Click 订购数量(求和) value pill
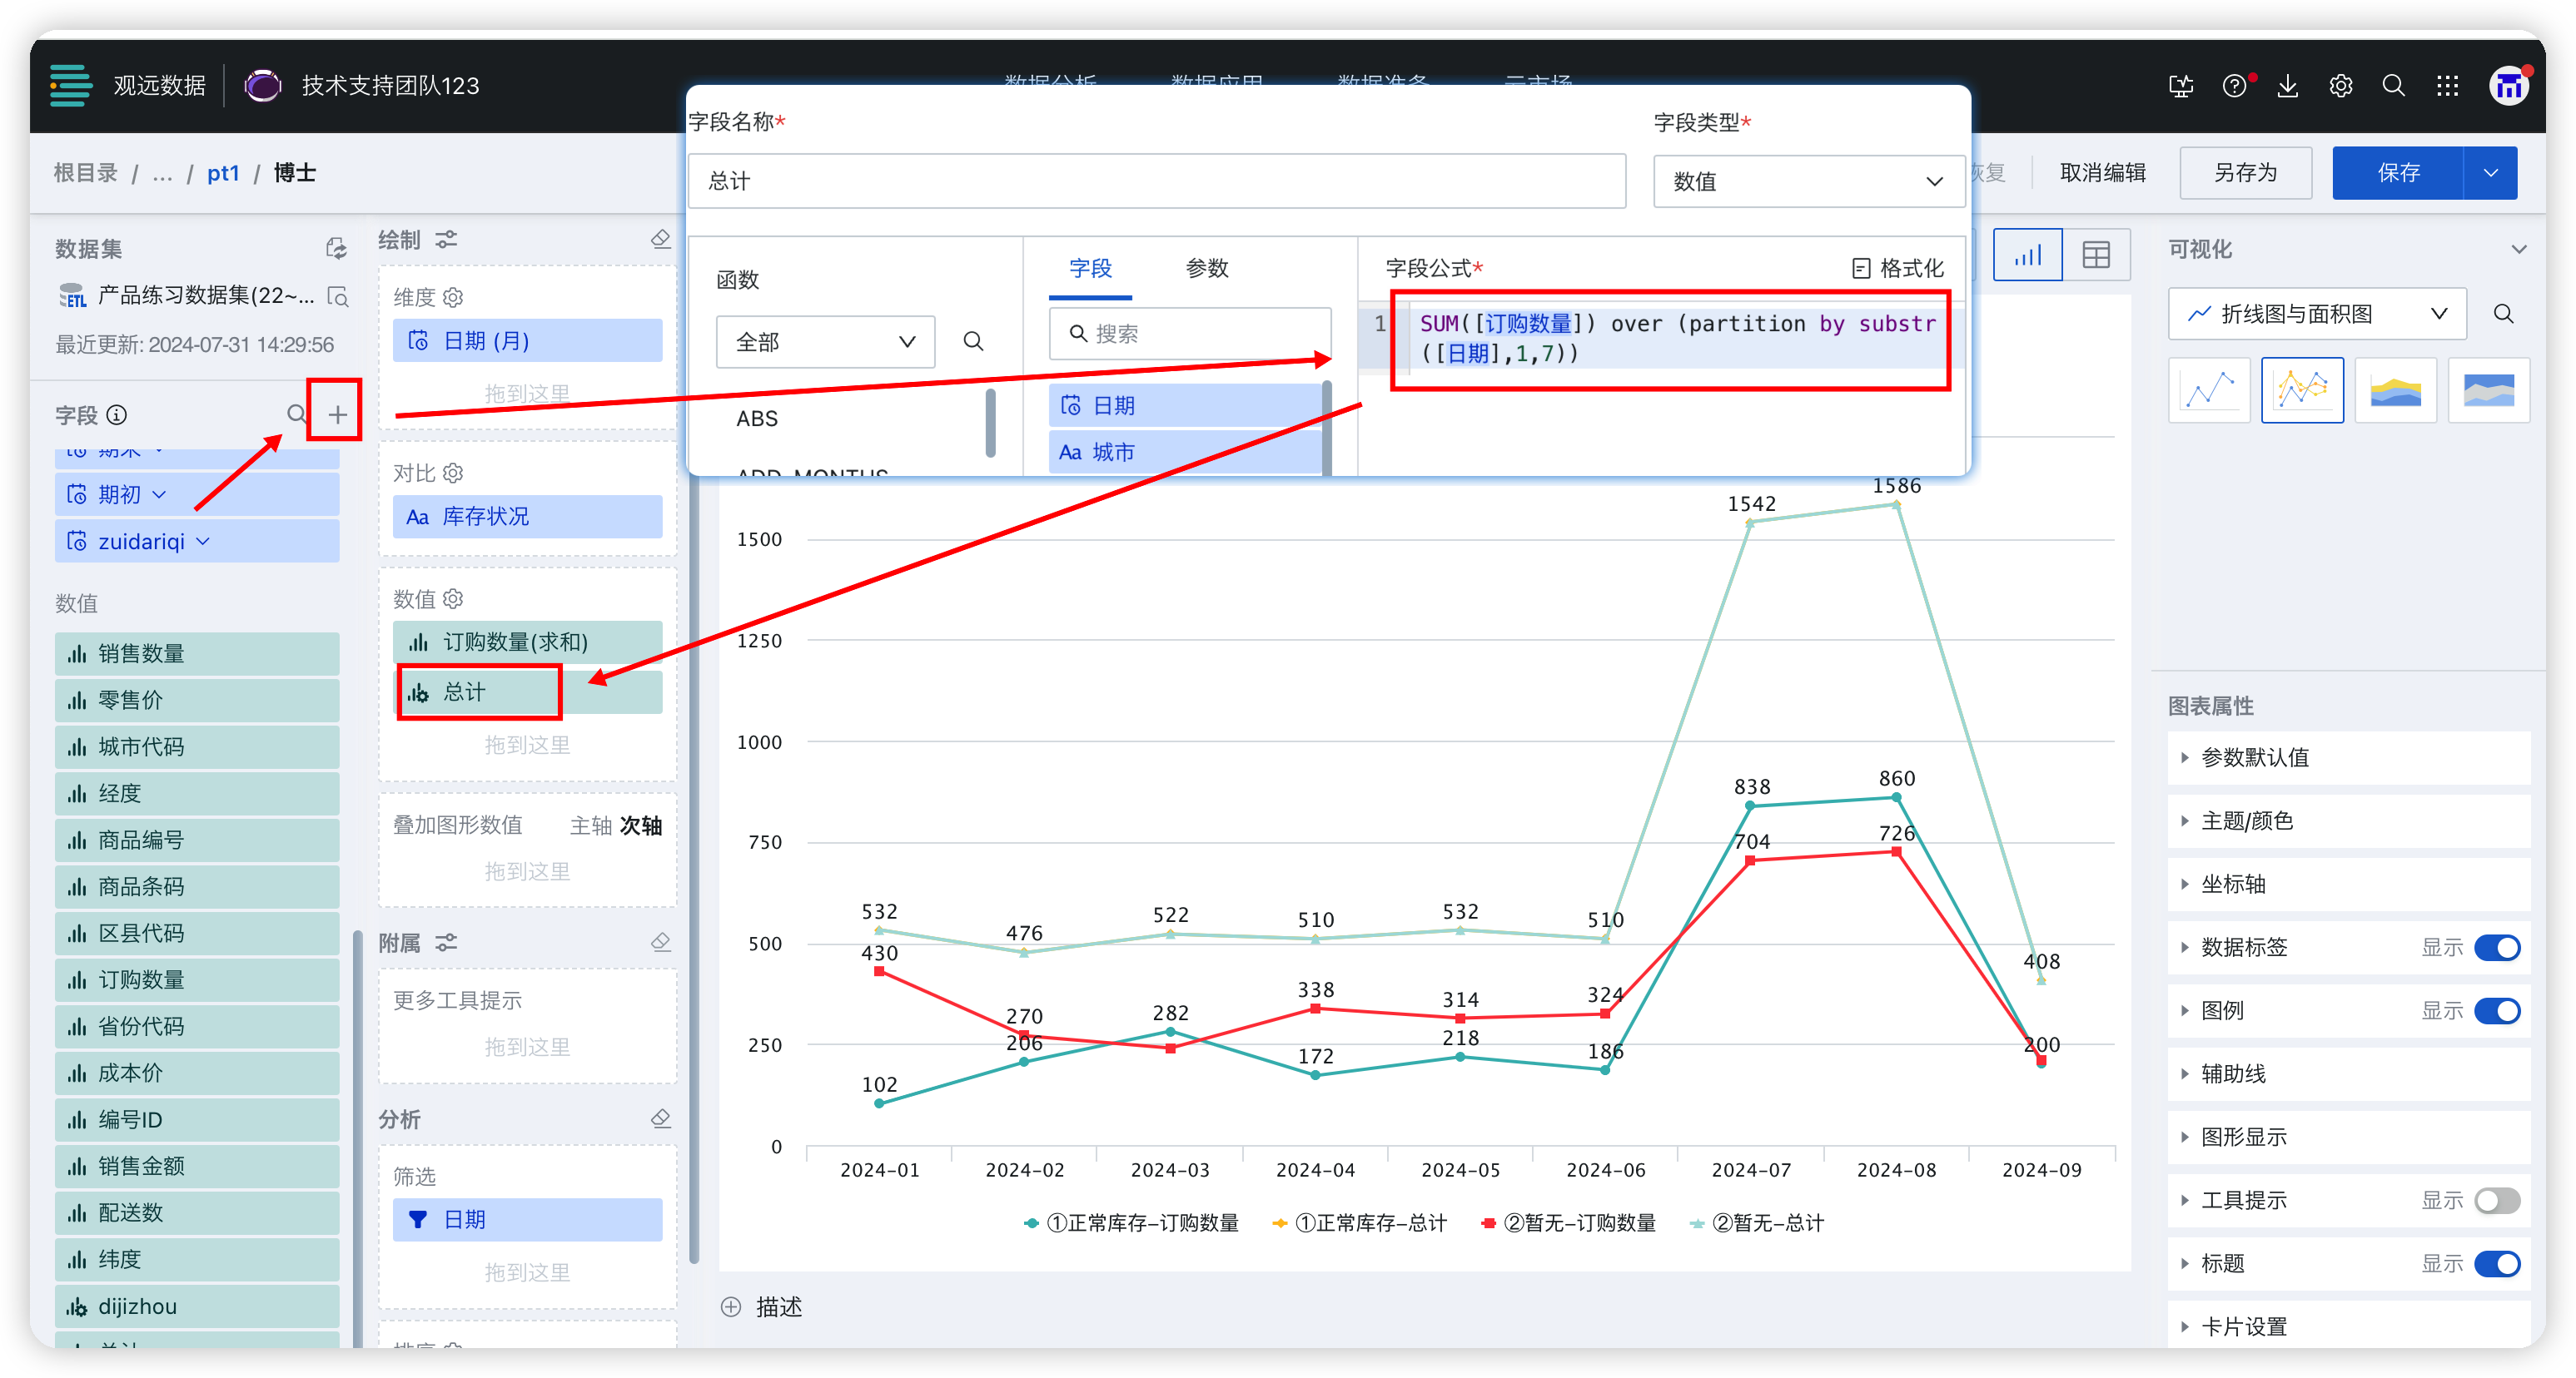This screenshot has width=2576, height=1378. 527,642
